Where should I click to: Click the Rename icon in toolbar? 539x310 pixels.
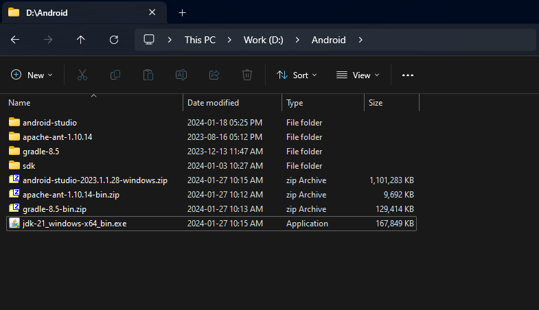point(181,75)
